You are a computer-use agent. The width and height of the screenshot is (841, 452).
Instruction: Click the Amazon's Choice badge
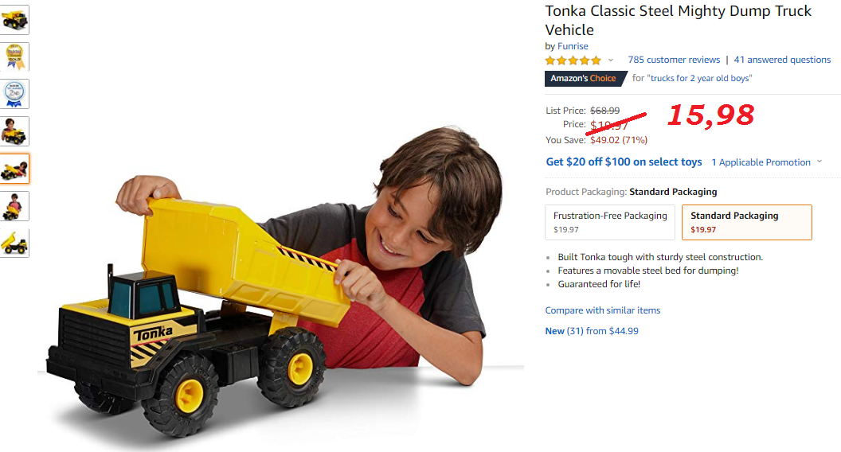[585, 78]
